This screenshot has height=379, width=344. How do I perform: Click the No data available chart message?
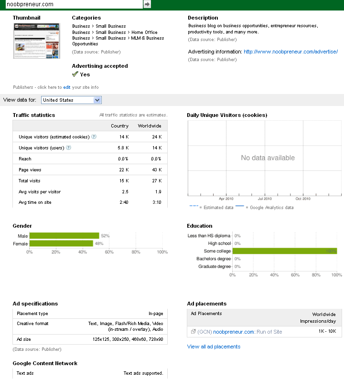(268, 158)
